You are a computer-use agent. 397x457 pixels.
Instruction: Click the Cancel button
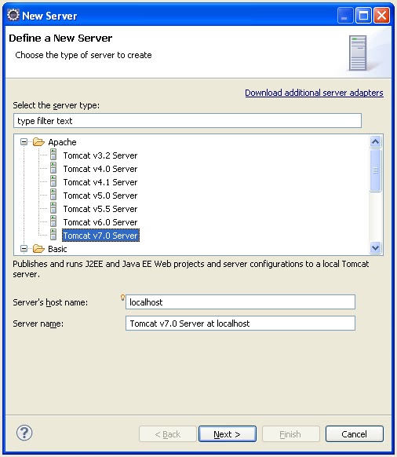[x=355, y=434]
